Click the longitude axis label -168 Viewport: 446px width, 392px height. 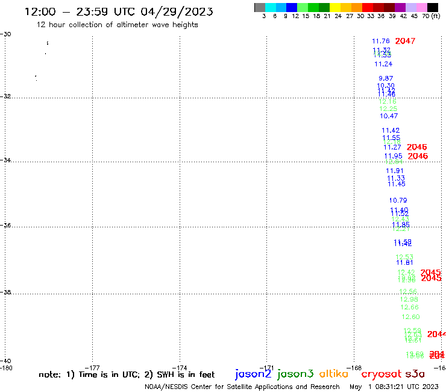click(354, 368)
